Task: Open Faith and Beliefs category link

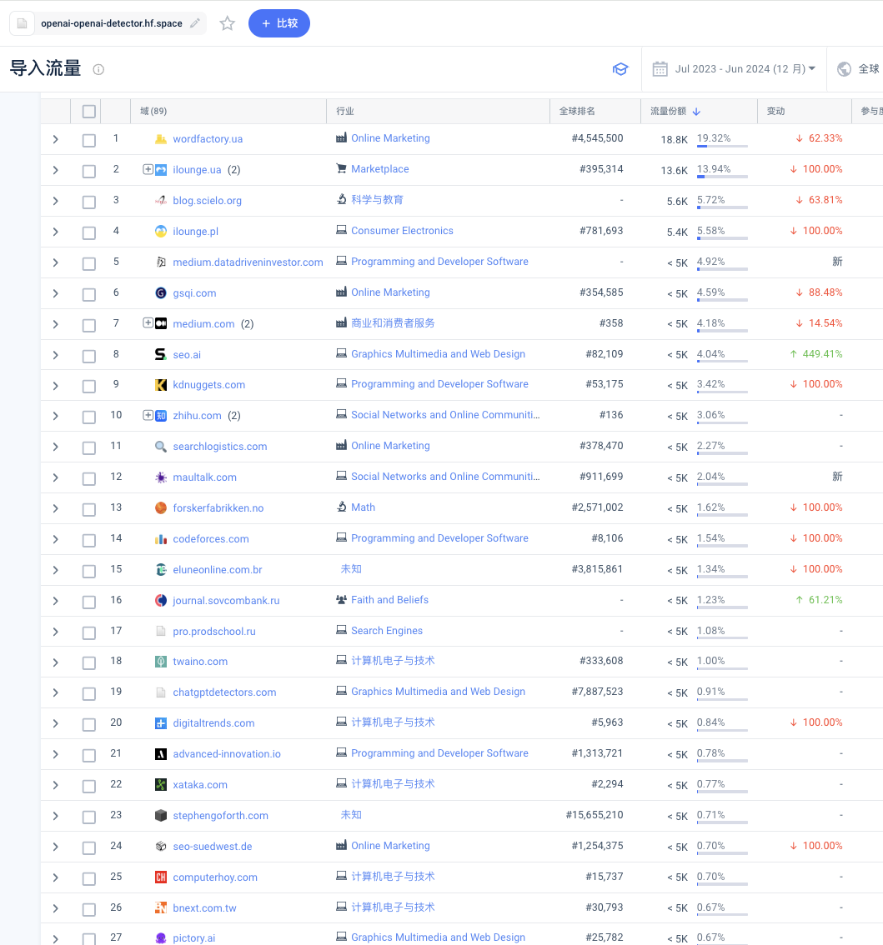Action: tap(389, 600)
